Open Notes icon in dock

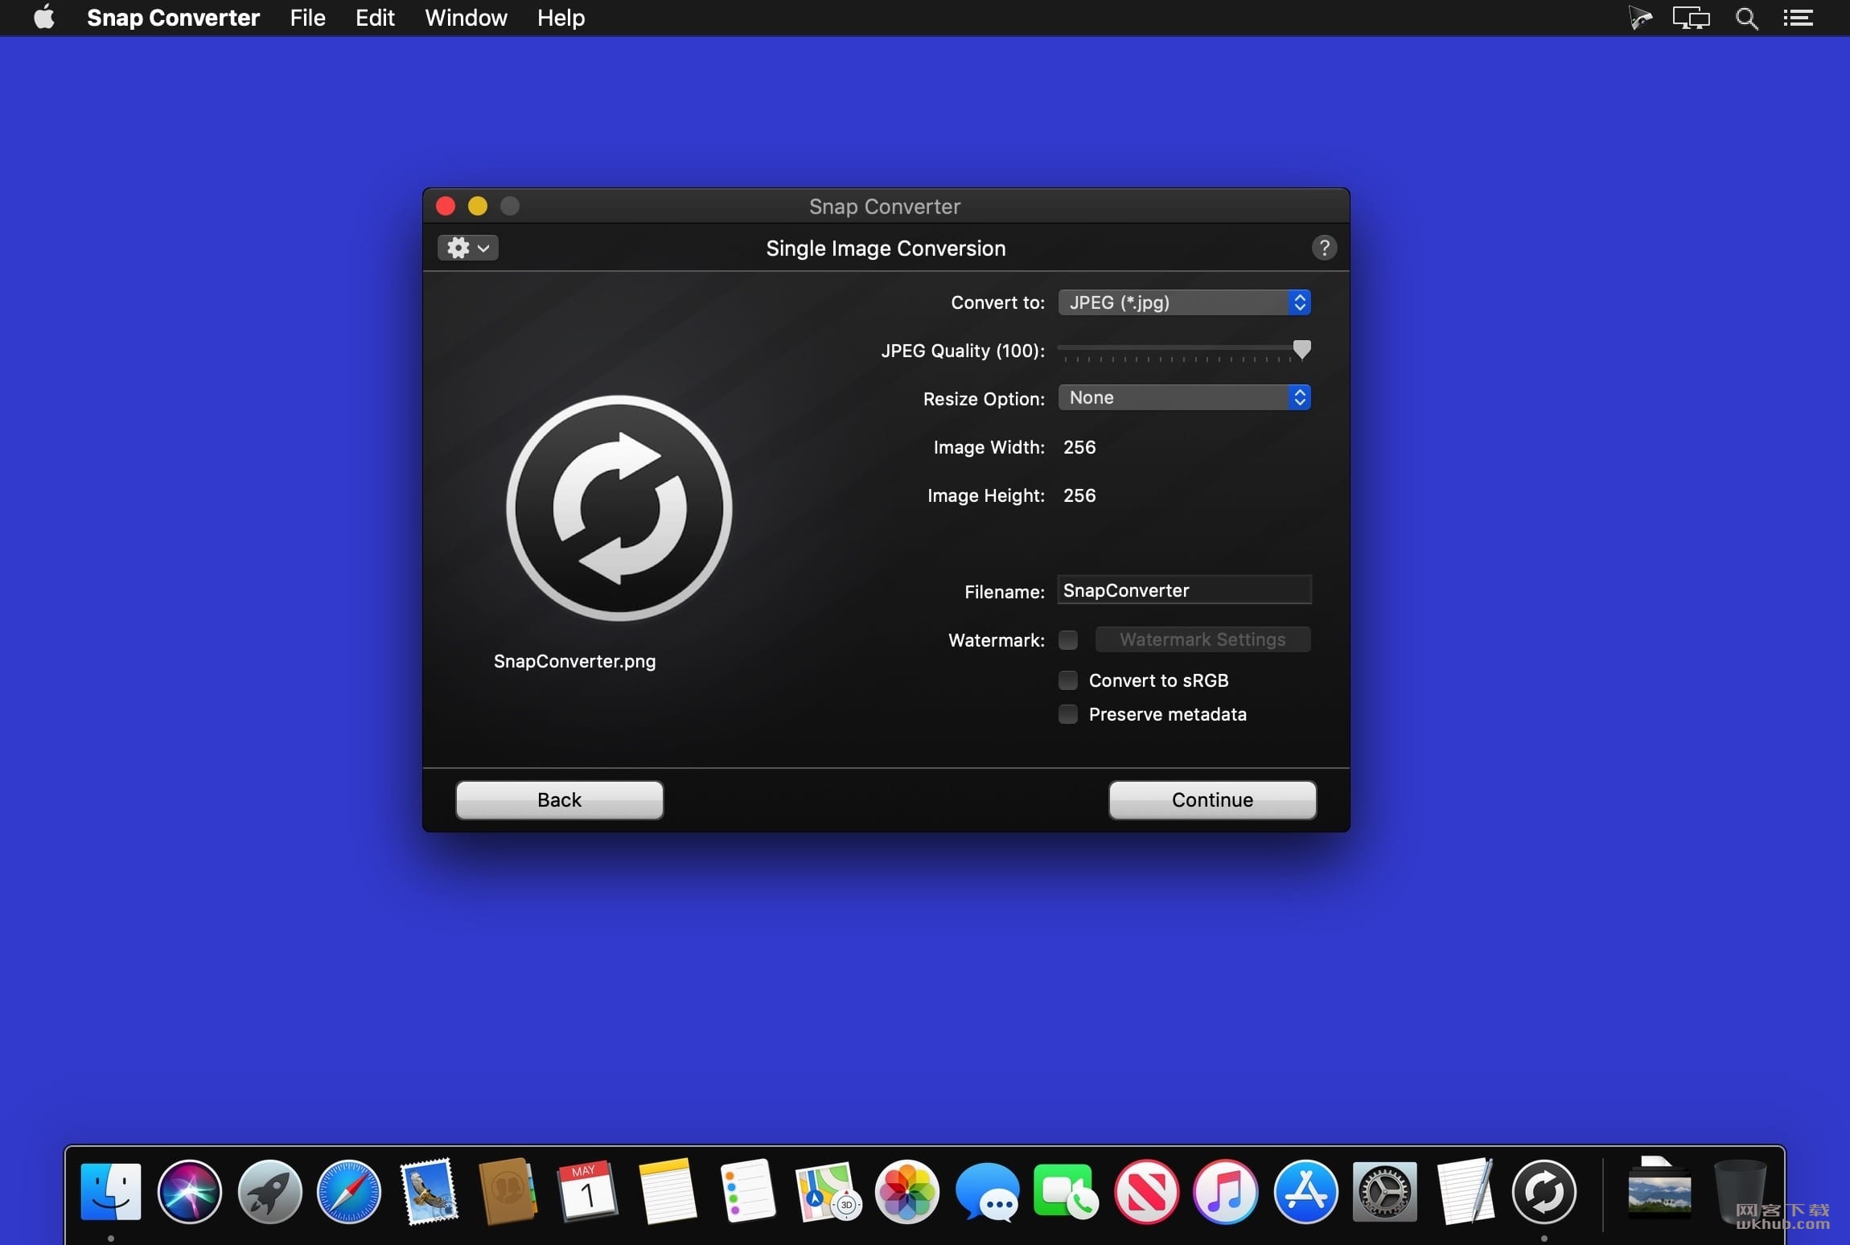coord(667,1191)
